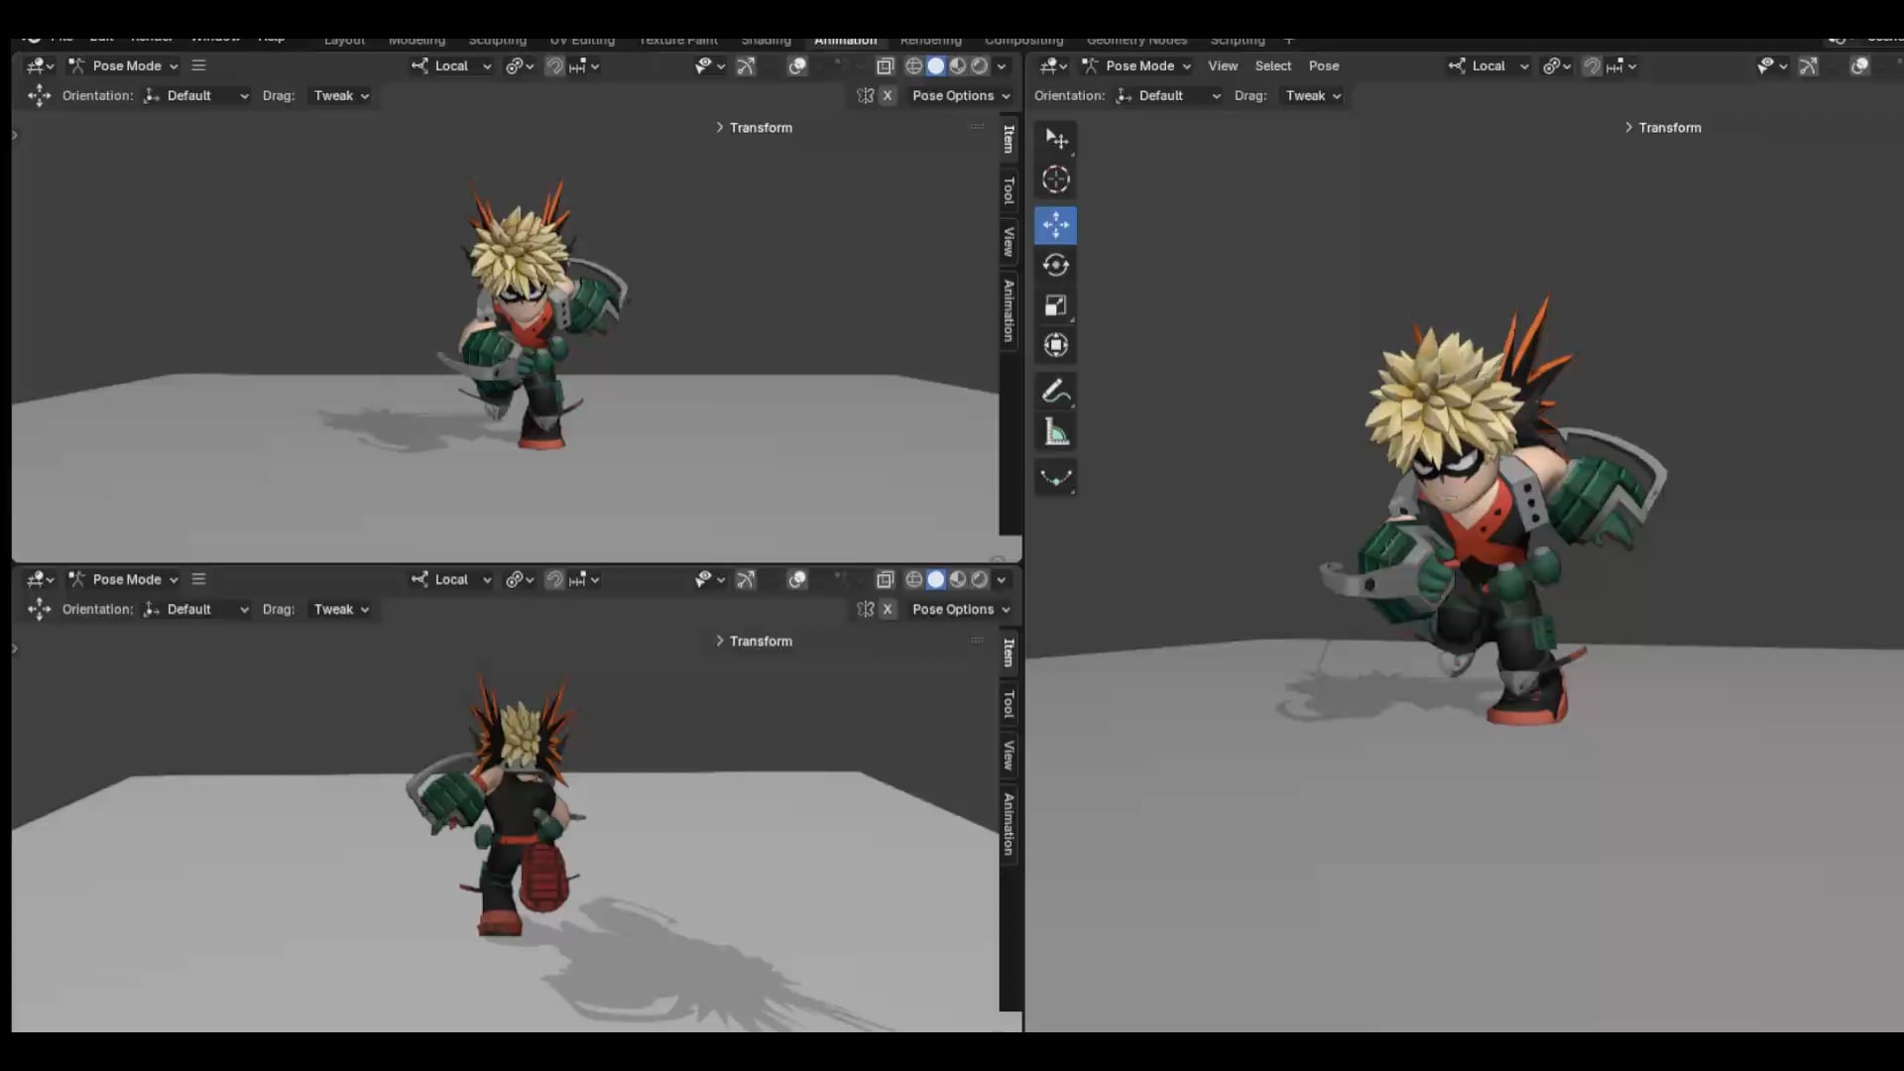The width and height of the screenshot is (1904, 1071).
Task: Select the Scale tool
Action: (1055, 305)
